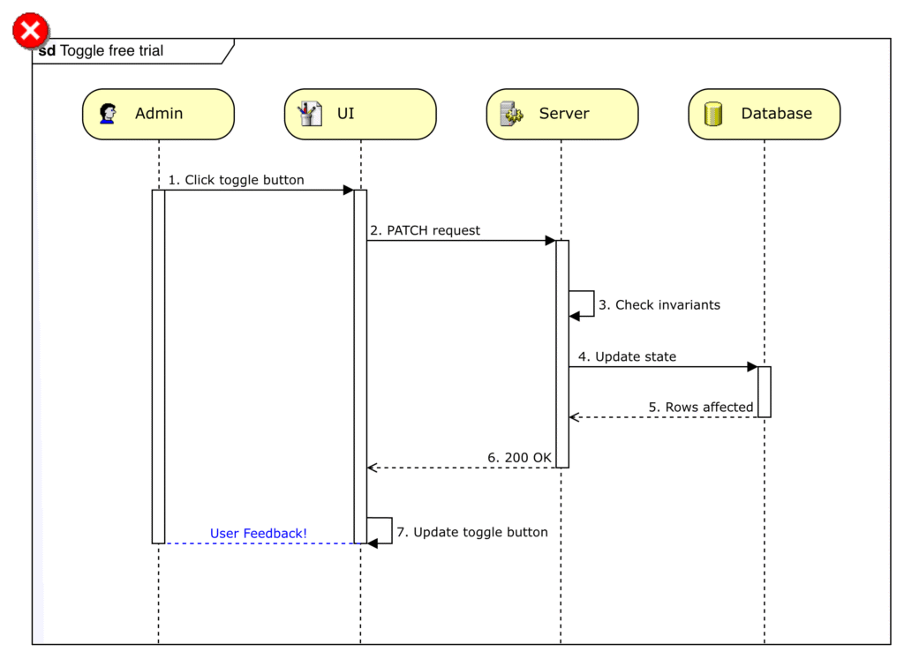Click the "1. Click toggle button" message label
The width and height of the screenshot is (904, 659).
click(236, 180)
